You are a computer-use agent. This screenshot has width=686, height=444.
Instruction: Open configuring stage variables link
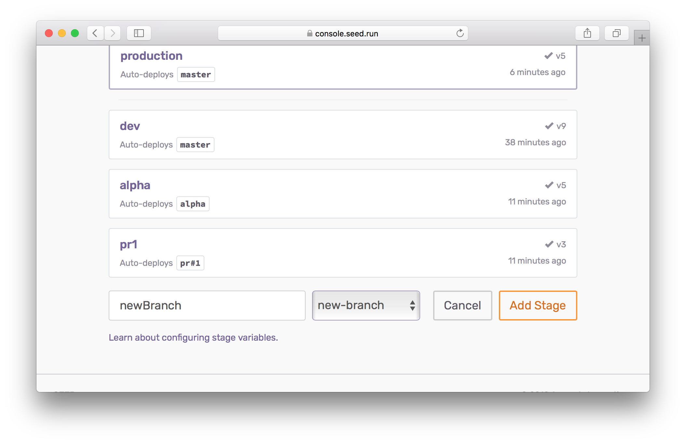(x=193, y=338)
